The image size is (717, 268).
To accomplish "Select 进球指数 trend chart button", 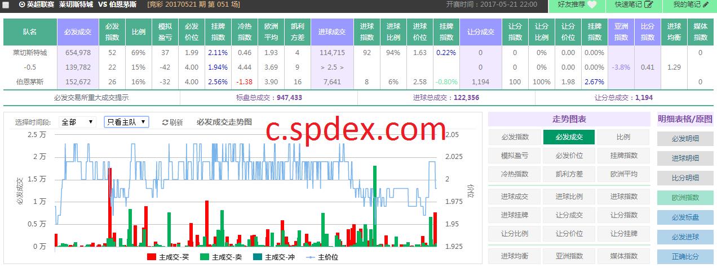I will pyautogui.click(x=623, y=197).
